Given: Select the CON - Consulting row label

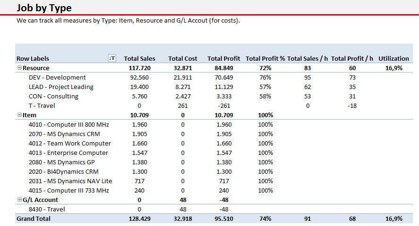Looking at the screenshot, I should pos(53,97).
